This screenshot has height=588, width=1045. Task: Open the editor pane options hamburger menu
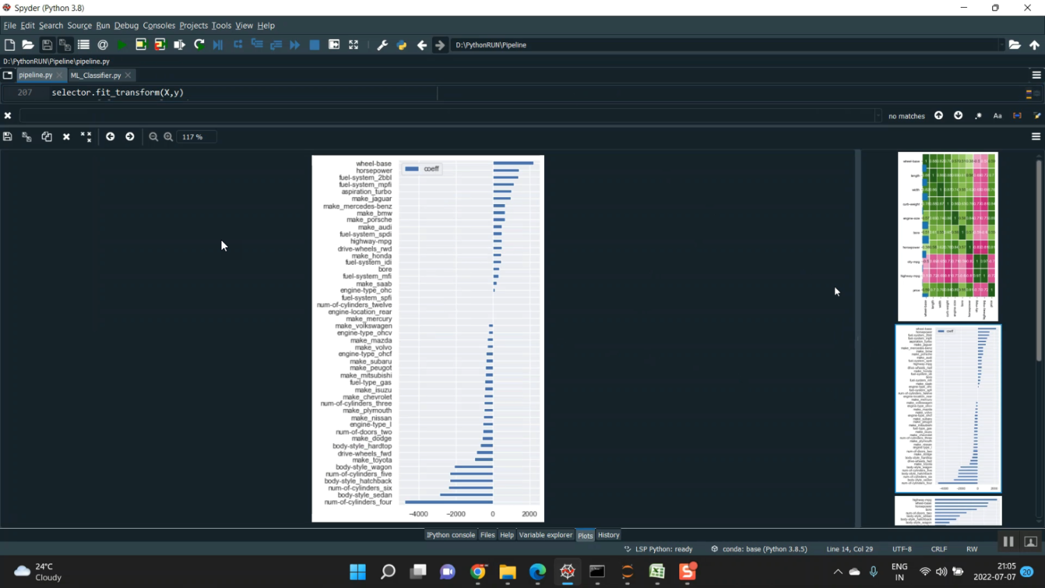coord(1036,75)
